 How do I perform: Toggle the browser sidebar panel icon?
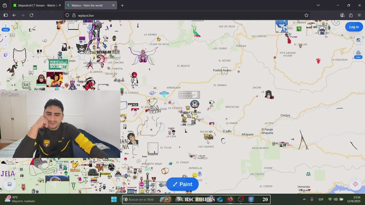(x=6, y=15)
